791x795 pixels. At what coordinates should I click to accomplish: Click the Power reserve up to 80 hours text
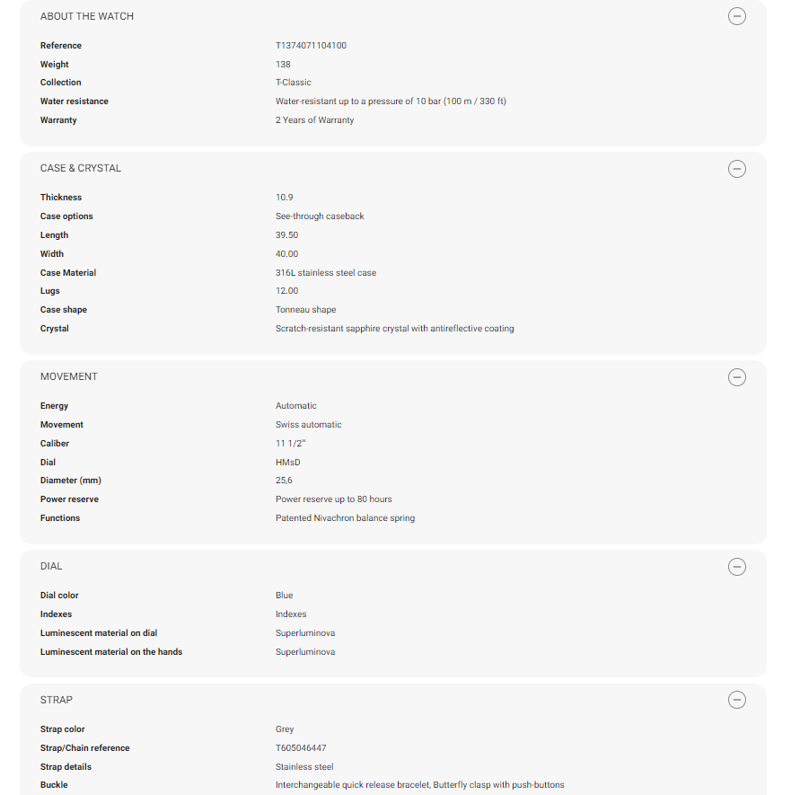point(333,499)
